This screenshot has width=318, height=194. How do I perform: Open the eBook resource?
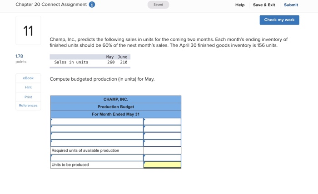click(x=28, y=78)
